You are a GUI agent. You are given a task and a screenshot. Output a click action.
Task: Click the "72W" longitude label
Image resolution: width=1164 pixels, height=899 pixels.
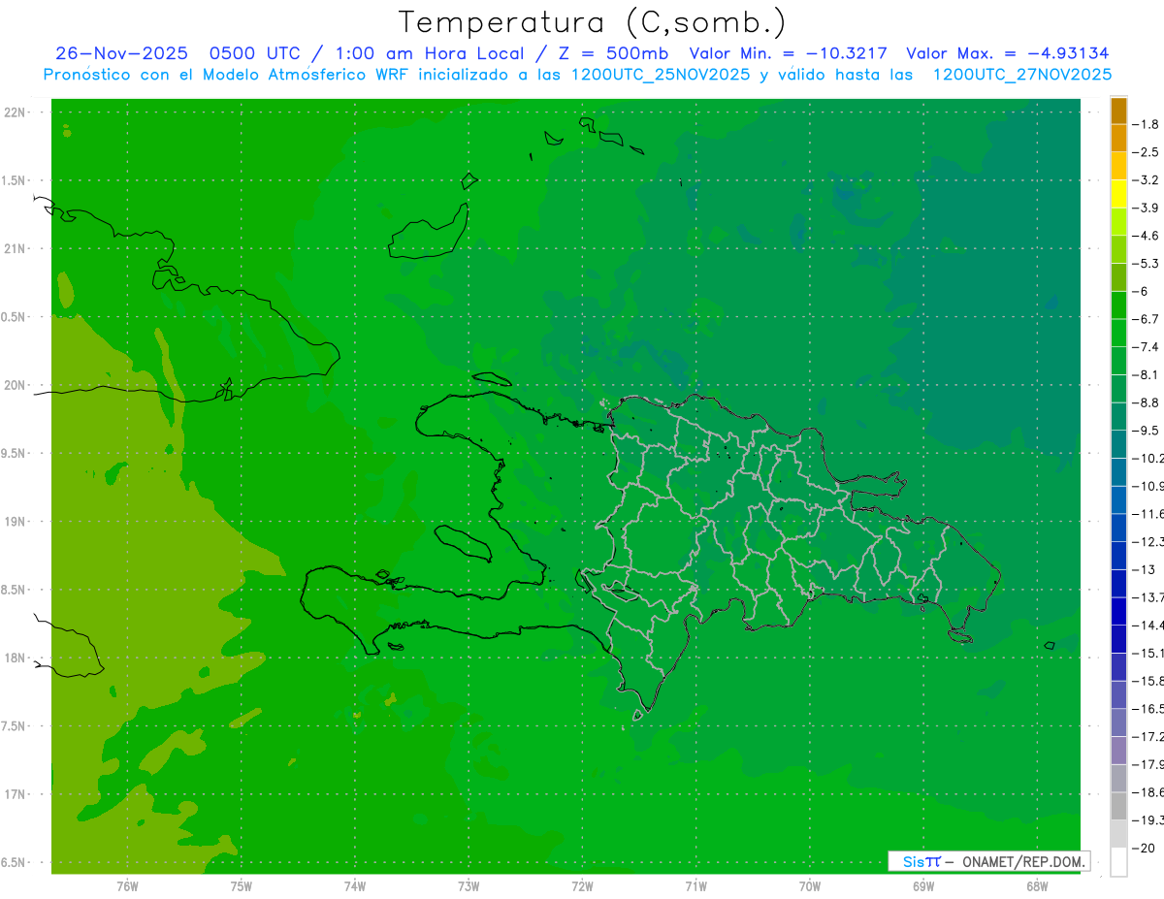click(582, 885)
